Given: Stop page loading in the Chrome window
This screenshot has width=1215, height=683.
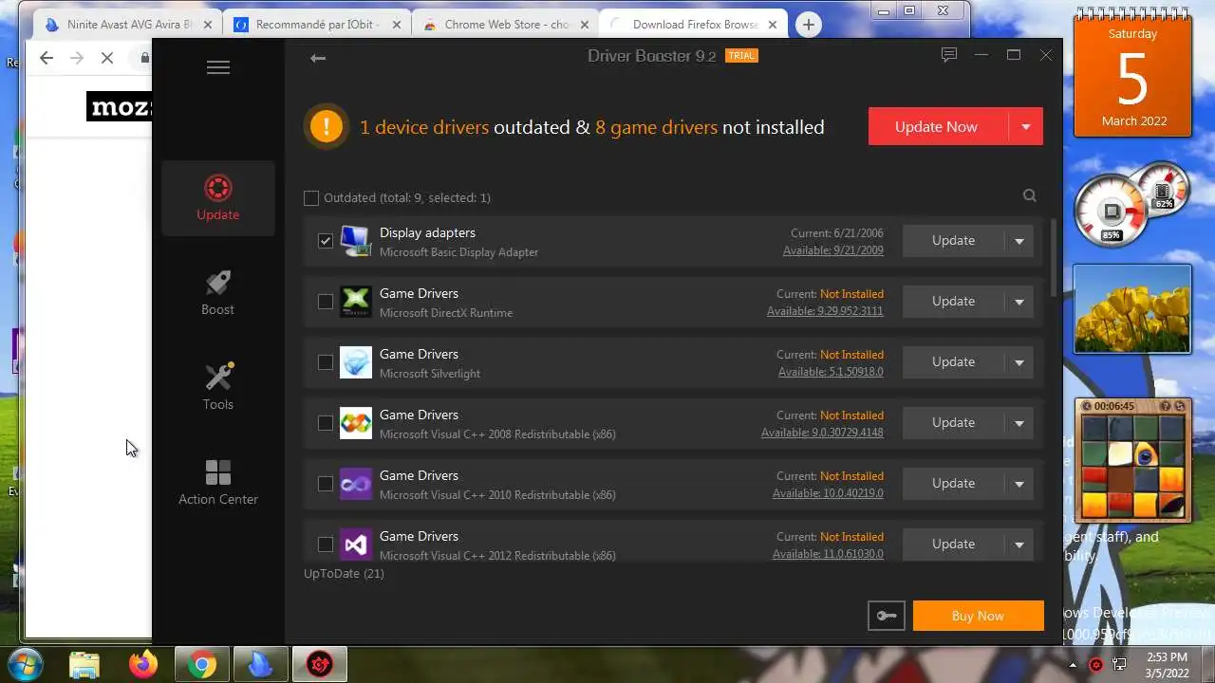Looking at the screenshot, I should point(107,58).
